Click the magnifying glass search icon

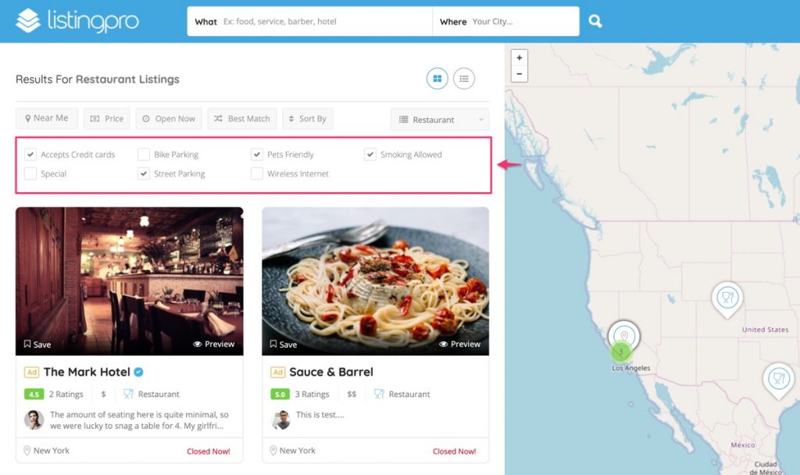pyautogui.click(x=595, y=21)
